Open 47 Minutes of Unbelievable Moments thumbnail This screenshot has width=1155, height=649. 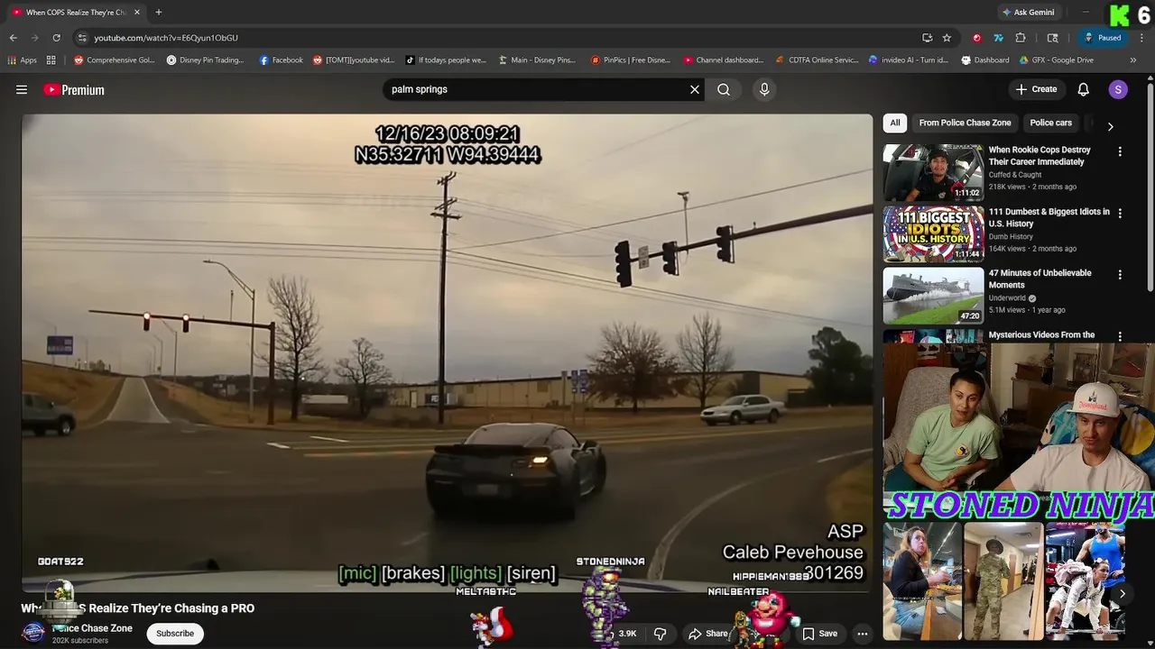tap(933, 295)
